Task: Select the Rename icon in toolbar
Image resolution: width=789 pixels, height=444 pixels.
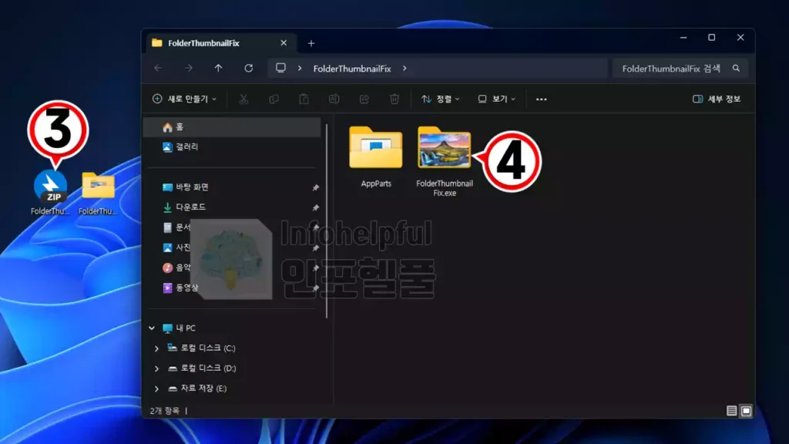Action: 334,99
